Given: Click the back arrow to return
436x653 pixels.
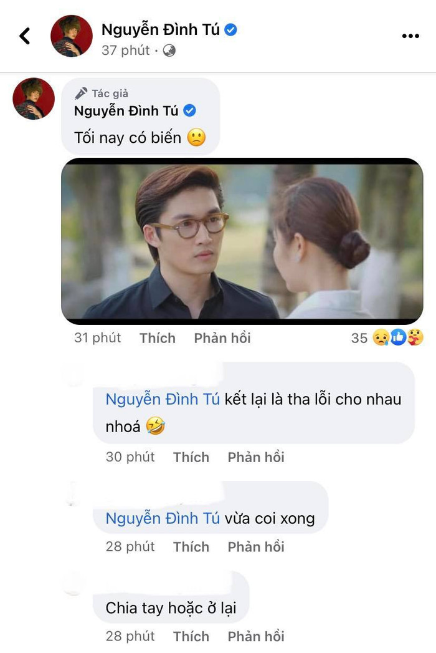Looking at the screenshot, I should 25,36.
